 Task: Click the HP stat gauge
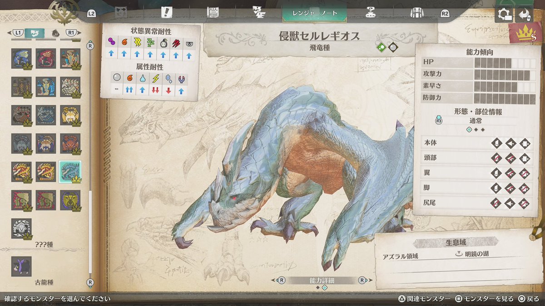click(x=505, y=63)
